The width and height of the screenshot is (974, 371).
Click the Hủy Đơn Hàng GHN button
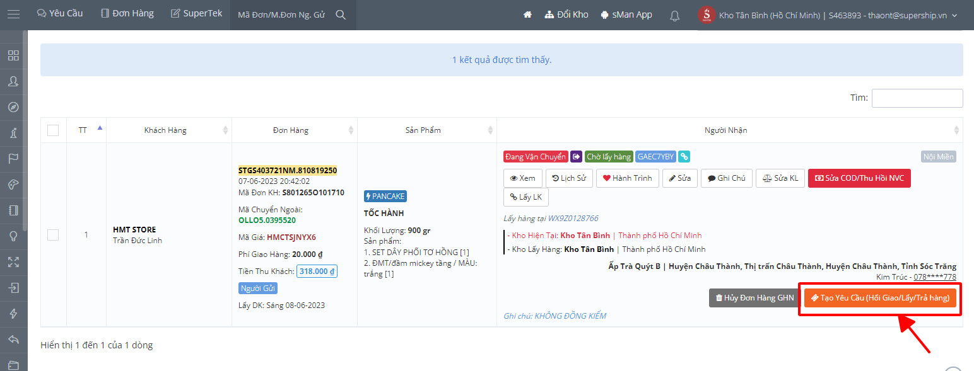754,298
